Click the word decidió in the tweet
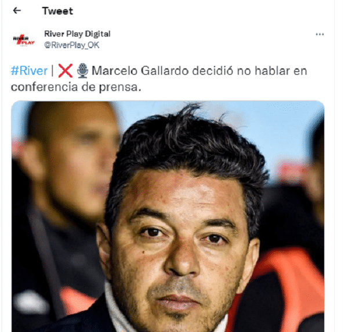The height and width of the screenshot is (332, 348). click(213, 71)
